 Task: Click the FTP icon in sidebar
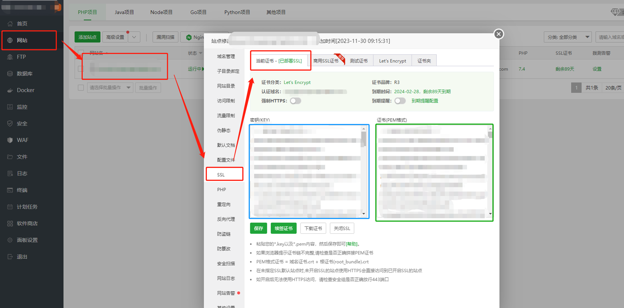pyautogui.click(x=10, y=57)
